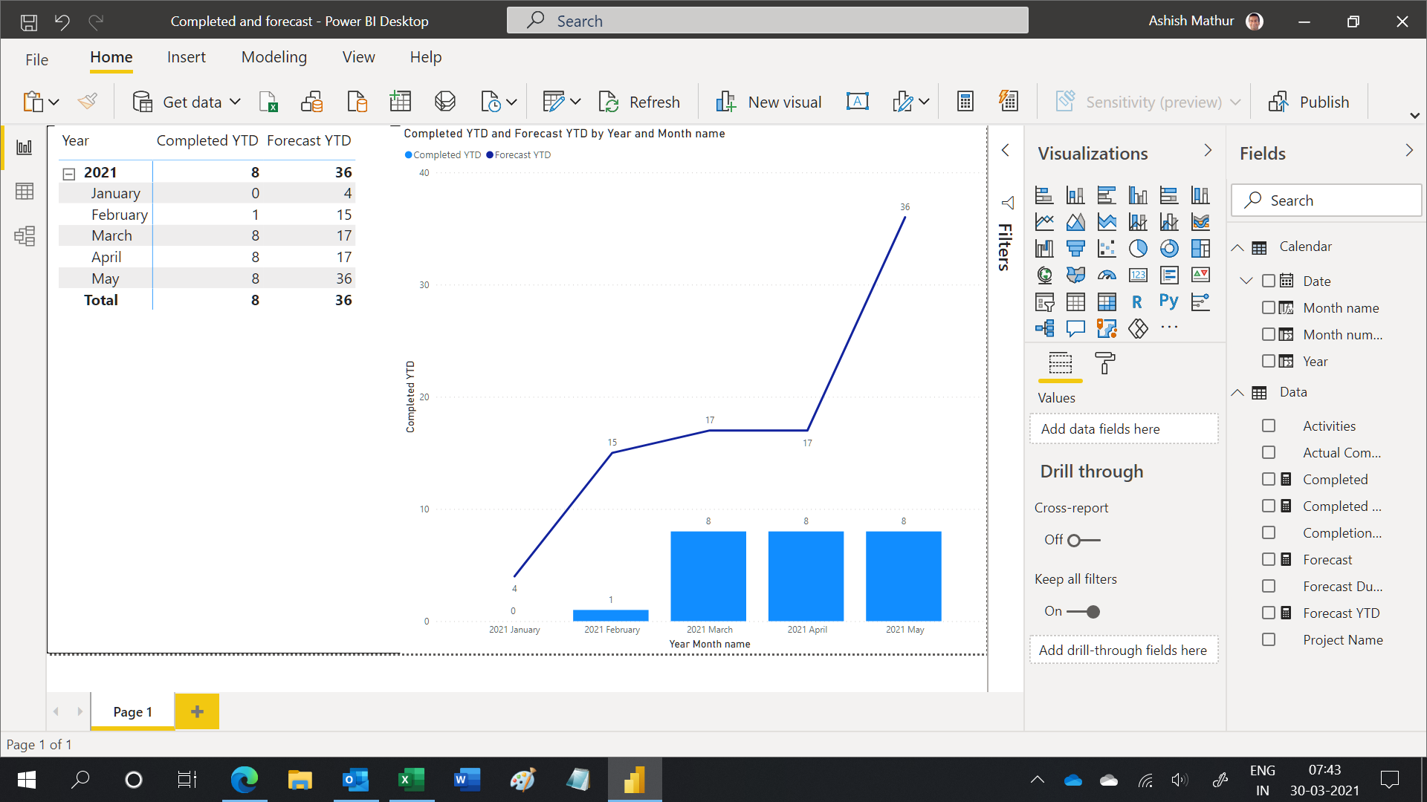
Task: Click the Refresh button
Action: pos(639,102)
